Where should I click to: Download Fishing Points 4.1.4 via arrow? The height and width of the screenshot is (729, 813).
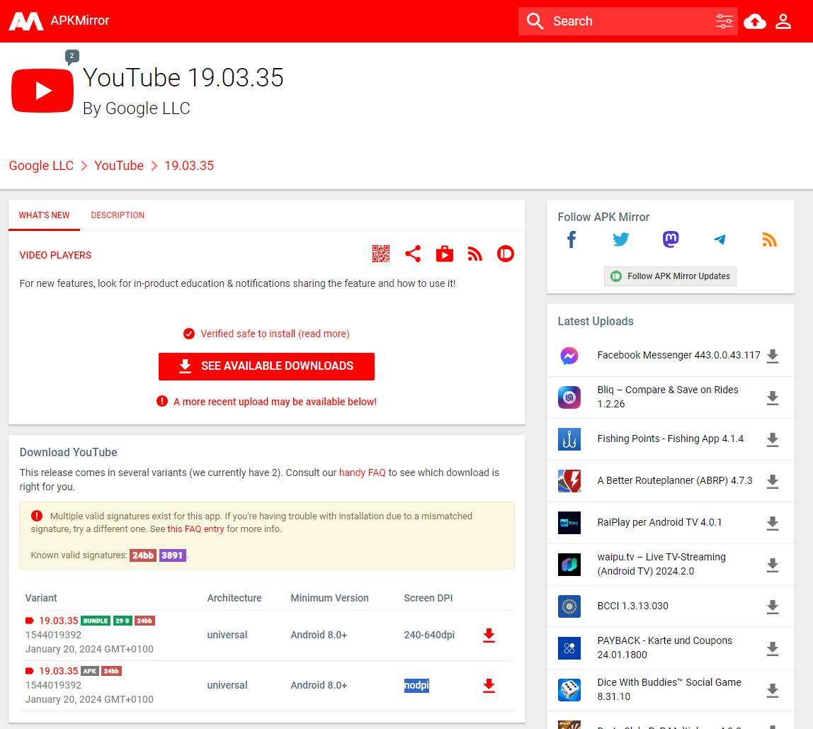pyautogui.click(x=772, y=439)
